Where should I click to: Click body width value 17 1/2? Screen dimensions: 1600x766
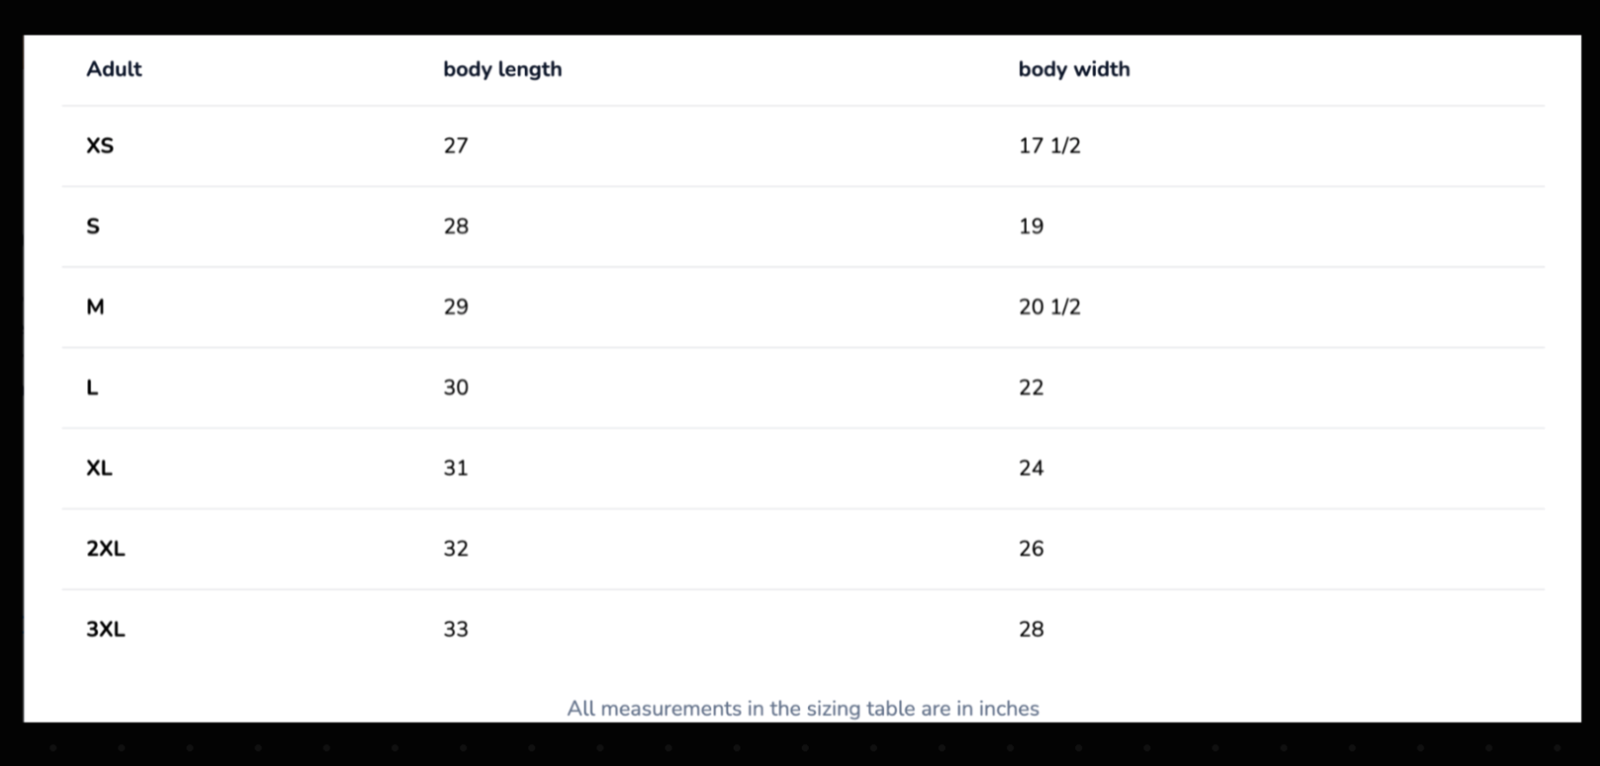pos(1049,146)
